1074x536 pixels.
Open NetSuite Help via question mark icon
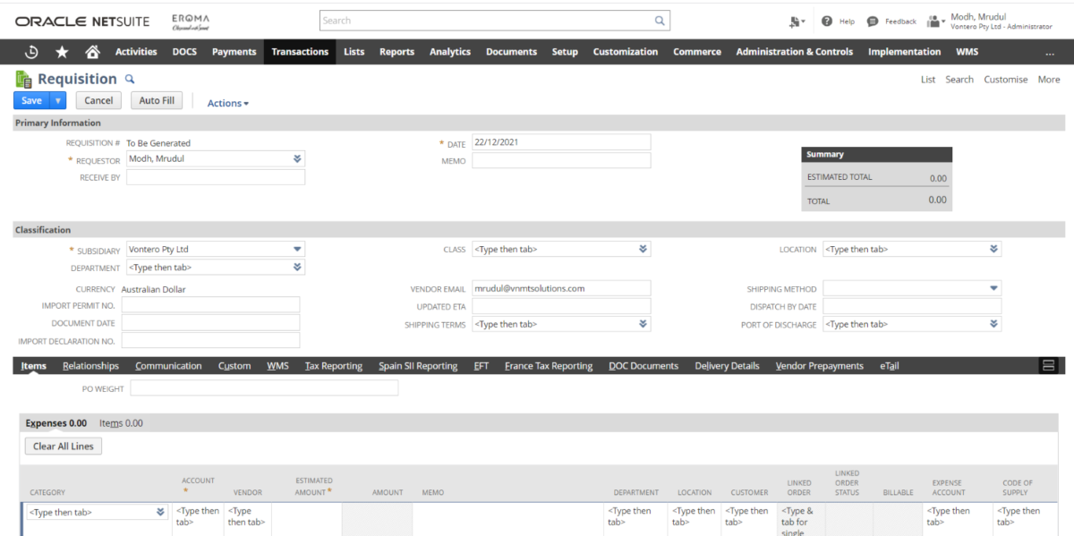click(x=824, y=21)
